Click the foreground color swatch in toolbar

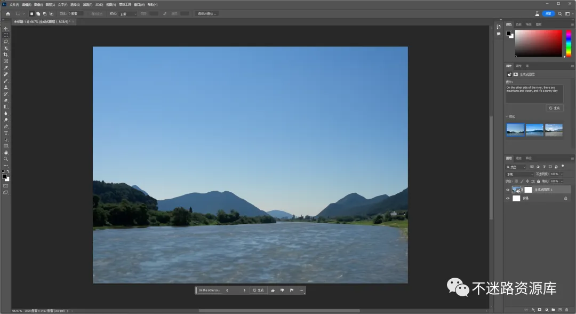point(4,177)
